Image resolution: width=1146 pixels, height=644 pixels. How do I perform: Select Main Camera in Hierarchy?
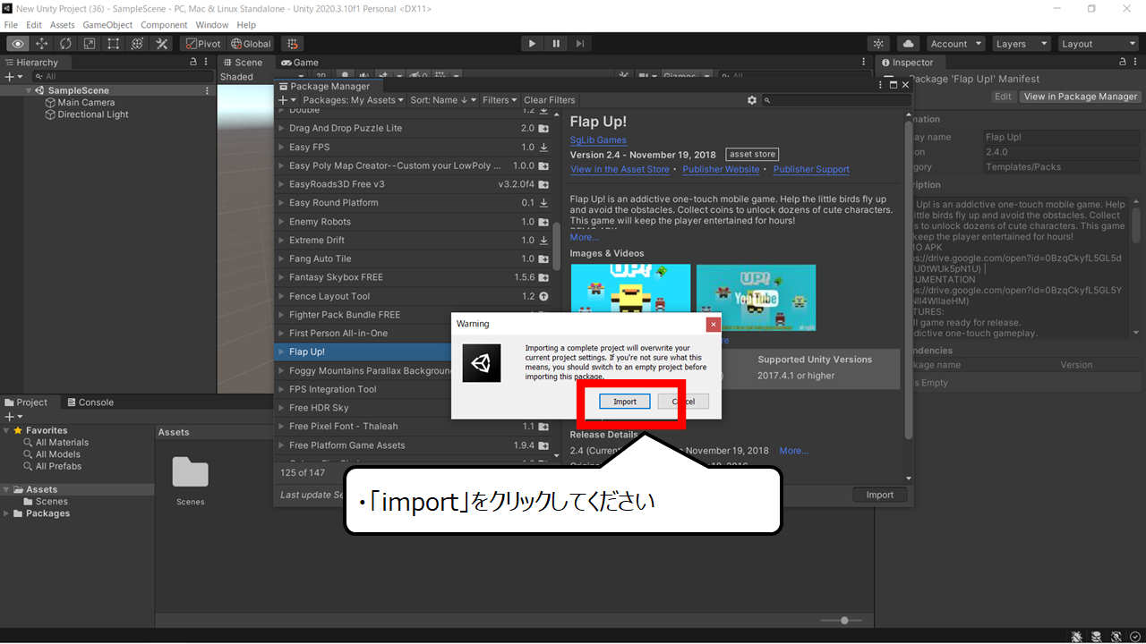tap(86, 103)
